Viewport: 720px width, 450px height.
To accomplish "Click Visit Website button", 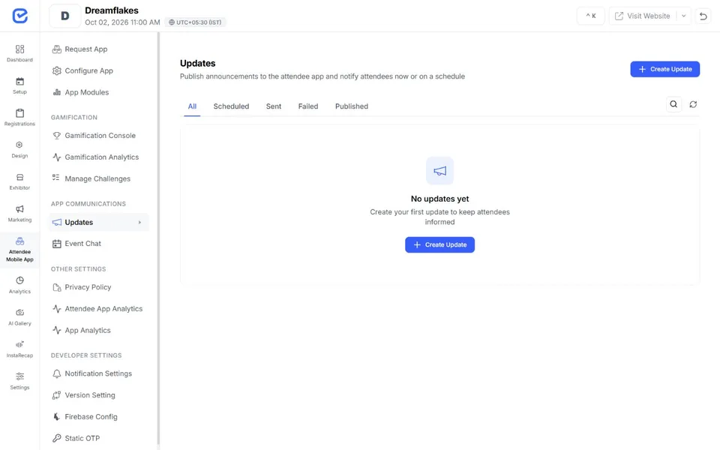I will coord(643,16).
